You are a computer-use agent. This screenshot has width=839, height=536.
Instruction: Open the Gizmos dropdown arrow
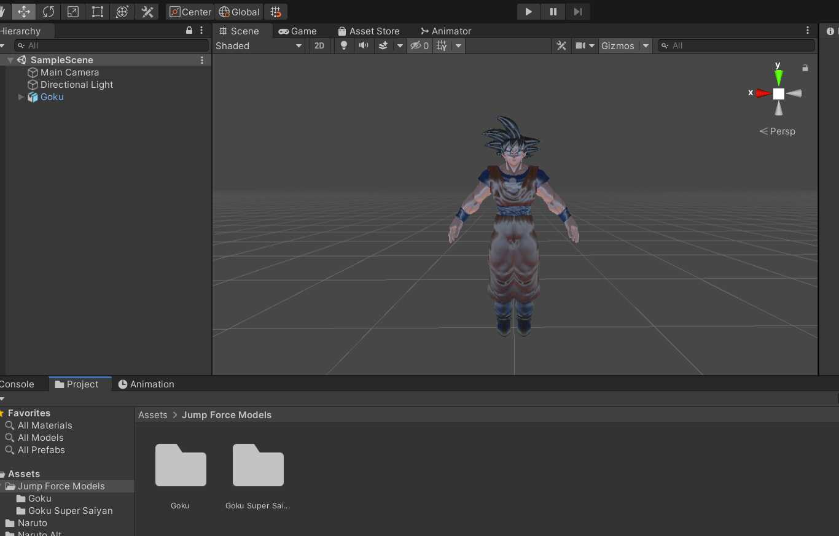tap(646, 45)
